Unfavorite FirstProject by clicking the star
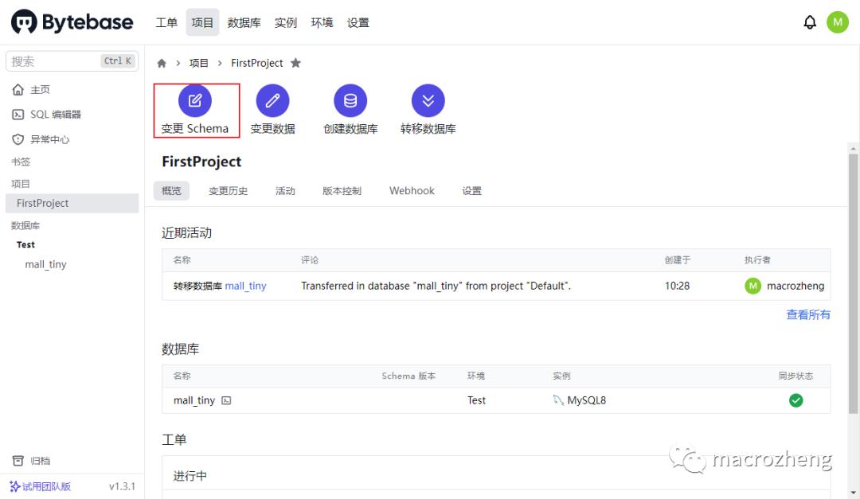860x499 pixels. point(295,62)
